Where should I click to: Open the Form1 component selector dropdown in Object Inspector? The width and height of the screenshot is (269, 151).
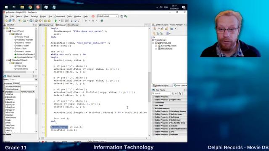click(36, 80)
